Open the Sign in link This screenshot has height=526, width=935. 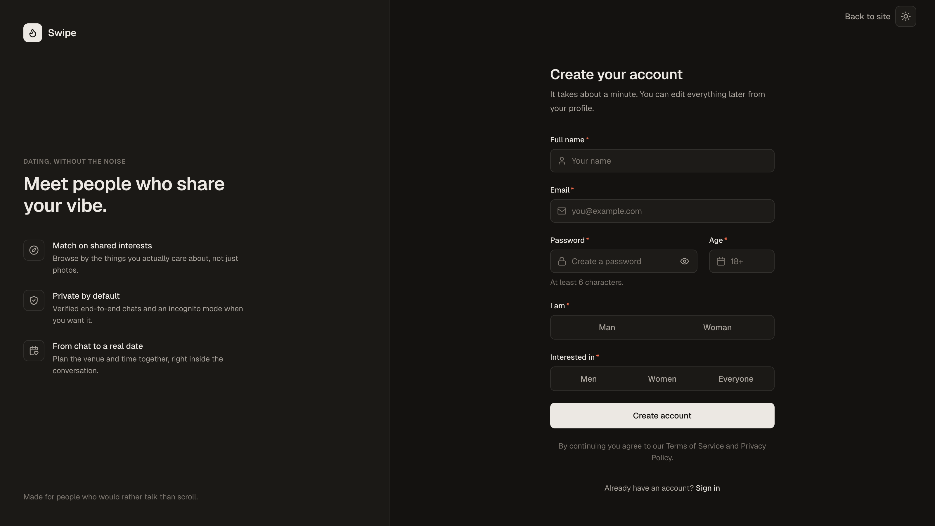707,488
